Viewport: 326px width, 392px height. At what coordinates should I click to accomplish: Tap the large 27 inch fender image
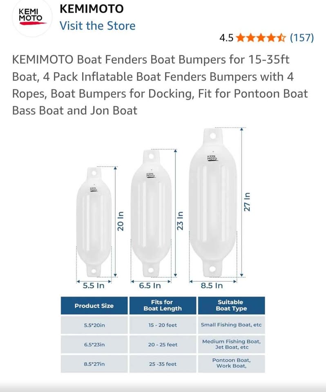coord(212,203)
